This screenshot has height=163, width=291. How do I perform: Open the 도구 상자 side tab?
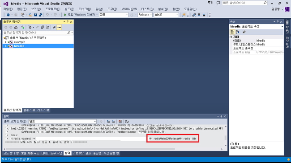[287, 42]
